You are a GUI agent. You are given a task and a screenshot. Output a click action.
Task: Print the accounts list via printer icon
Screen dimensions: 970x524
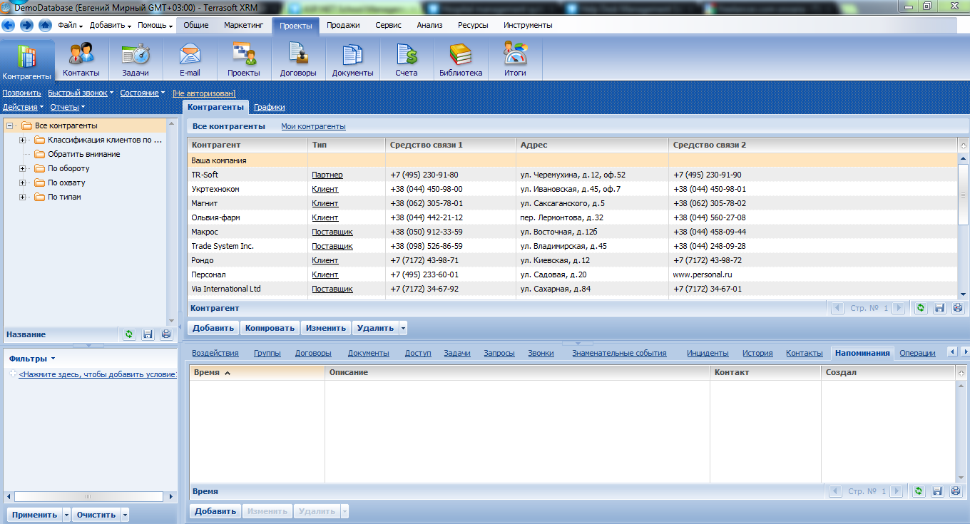[956, 307]
